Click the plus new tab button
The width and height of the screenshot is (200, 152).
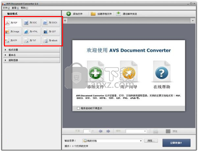pyautogui.click(x=65, y=20)
